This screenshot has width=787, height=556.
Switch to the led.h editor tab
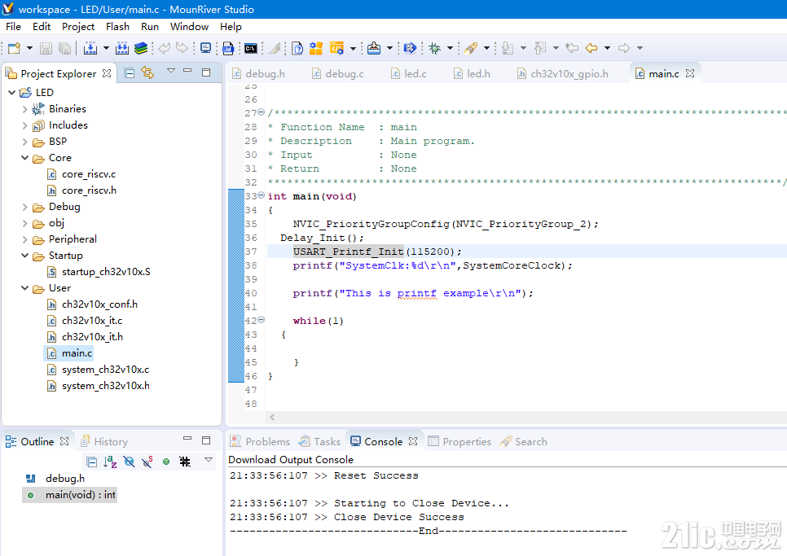(472, 74)
